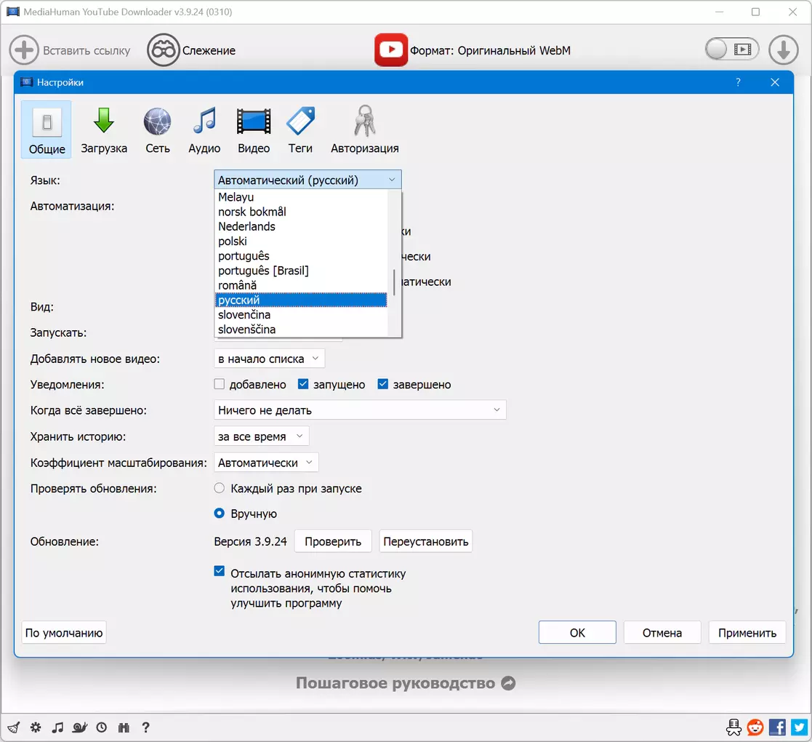Viewport: 812px width, 742px height.
Task: Open the Reddit link icon
Action: tap(755, 727)
